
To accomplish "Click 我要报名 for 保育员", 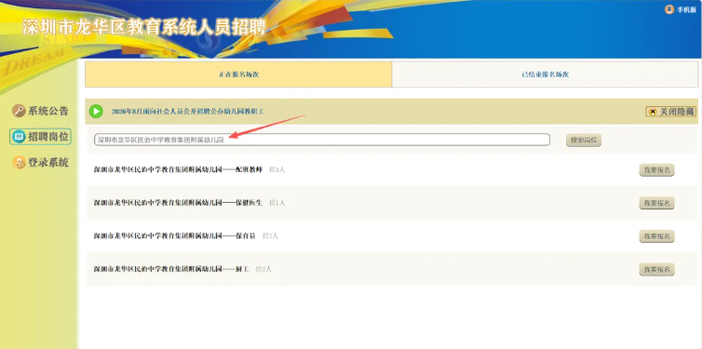I will coord(656,236).
